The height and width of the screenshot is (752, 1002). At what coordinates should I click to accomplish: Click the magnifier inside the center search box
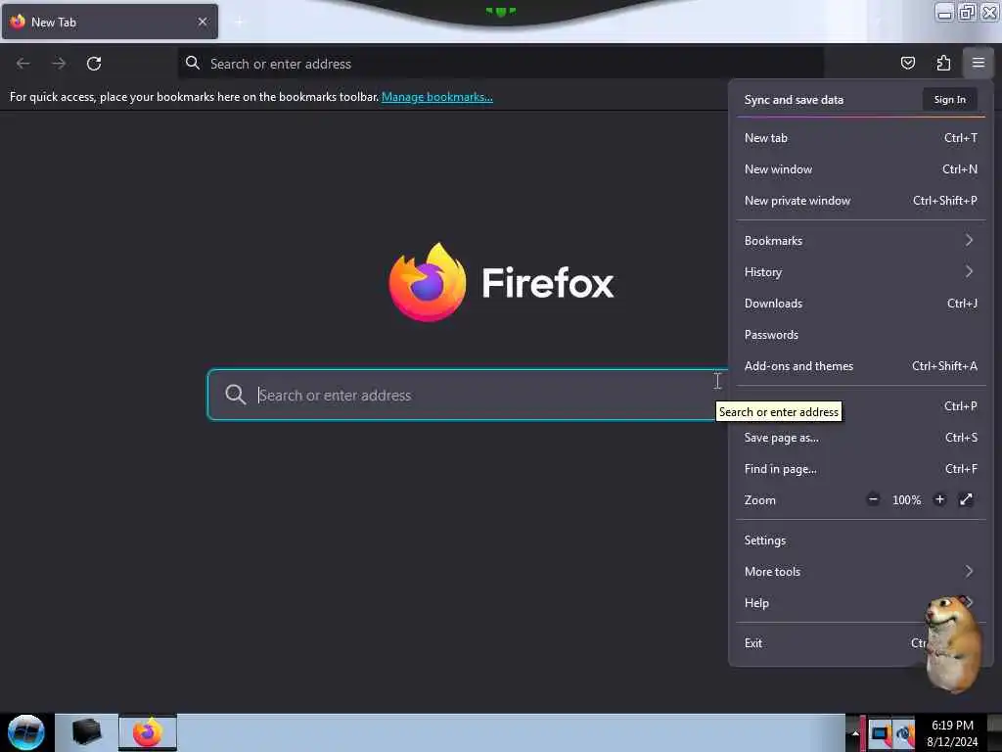coord(235,394)
